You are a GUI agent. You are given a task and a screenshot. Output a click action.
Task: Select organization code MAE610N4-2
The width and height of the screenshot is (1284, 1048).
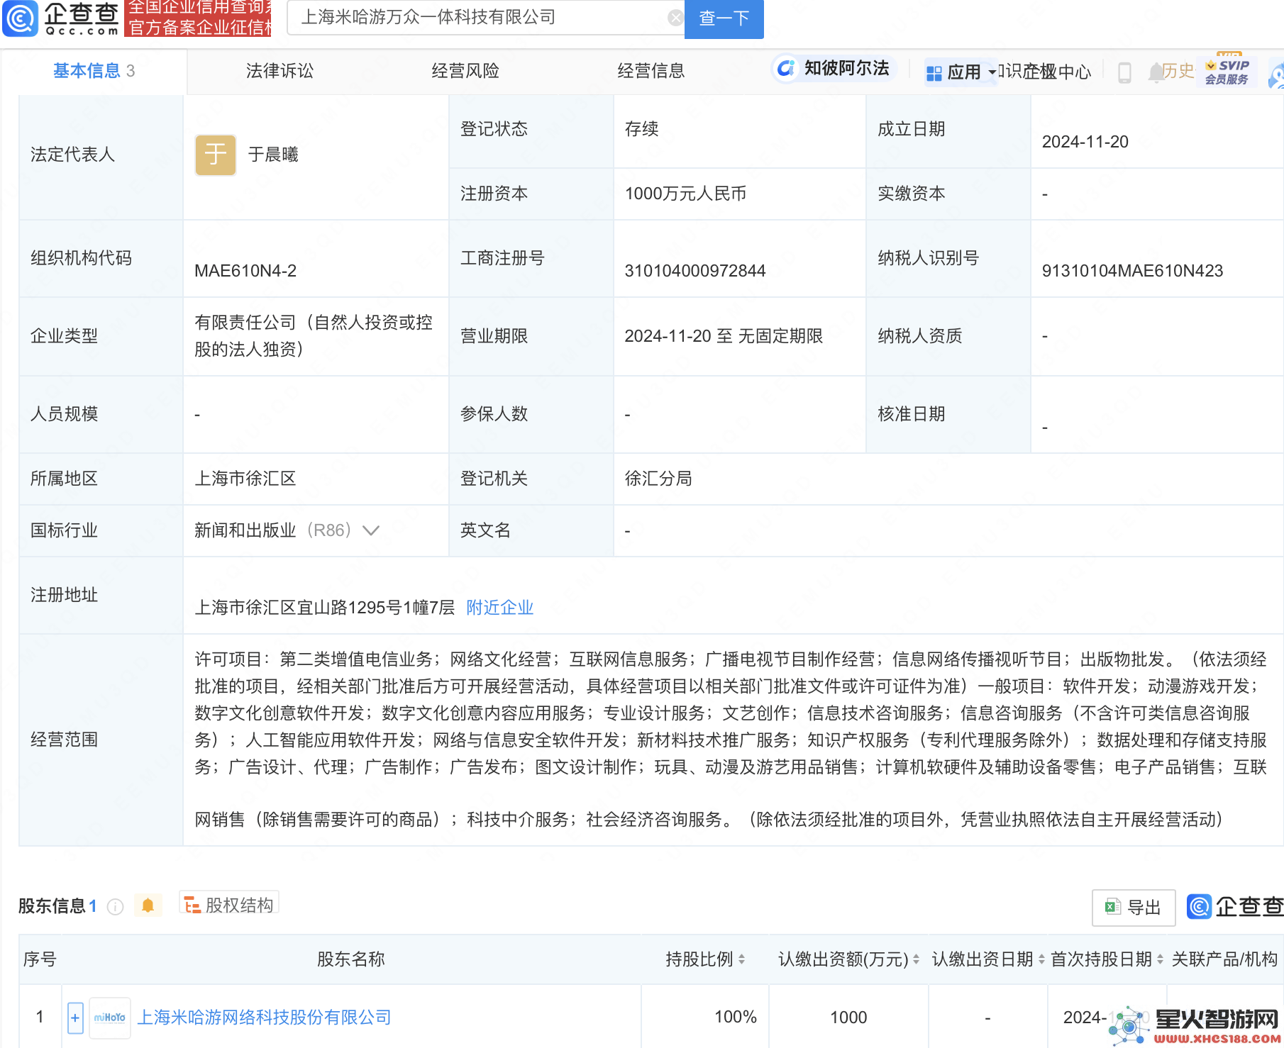[x=245, y=271]
